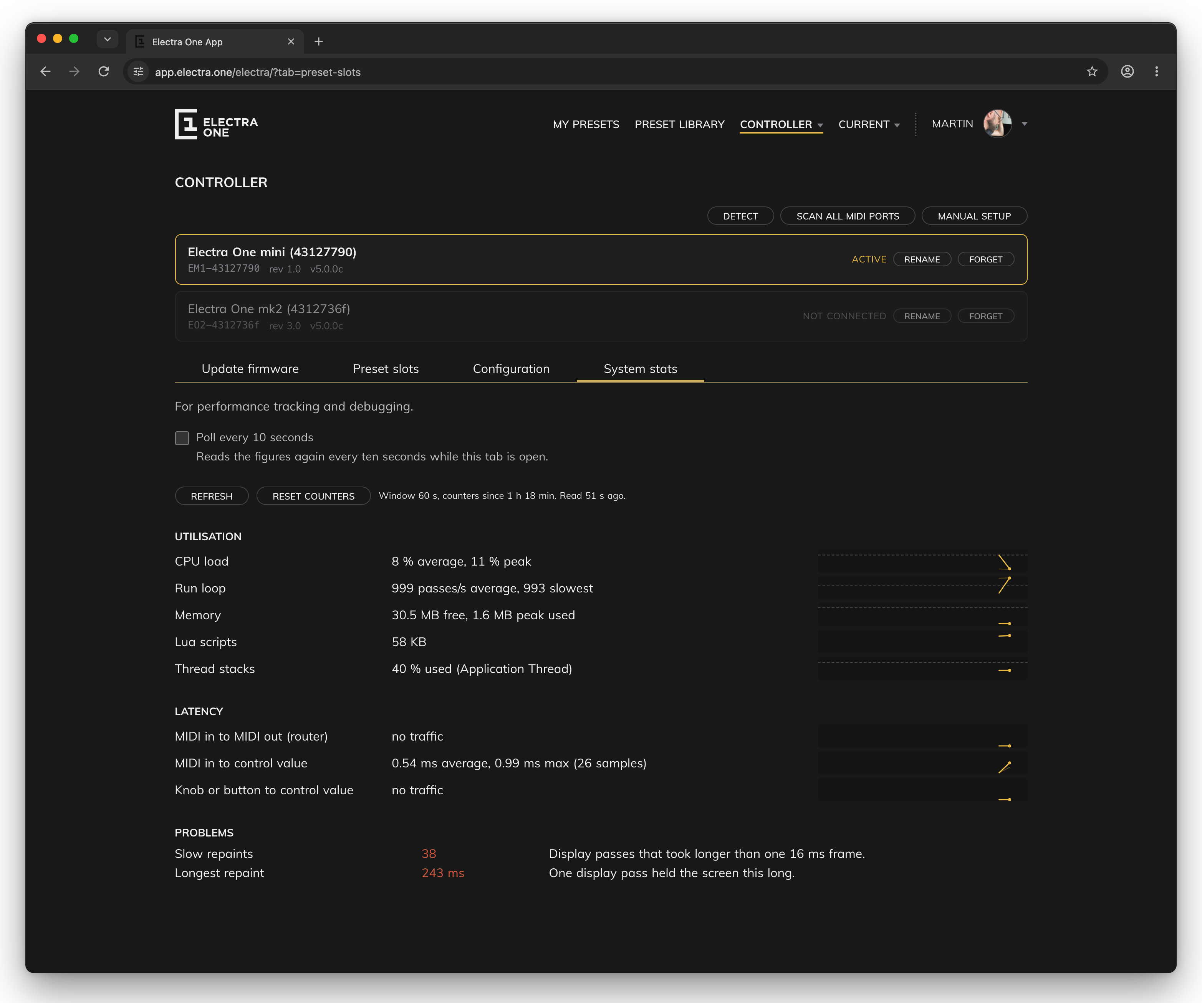Open a new browser tab
1202x1003 pixels.
click(x=319, y=42)
